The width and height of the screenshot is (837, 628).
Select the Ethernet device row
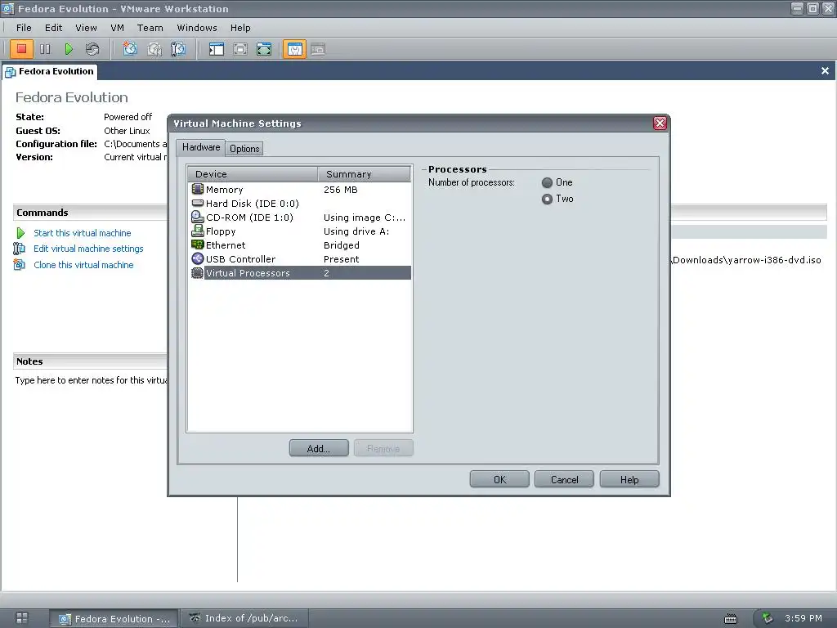pos(300,245)
